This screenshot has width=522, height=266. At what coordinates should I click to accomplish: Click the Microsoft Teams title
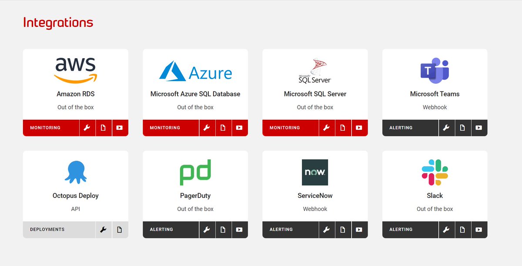(435, 94)
